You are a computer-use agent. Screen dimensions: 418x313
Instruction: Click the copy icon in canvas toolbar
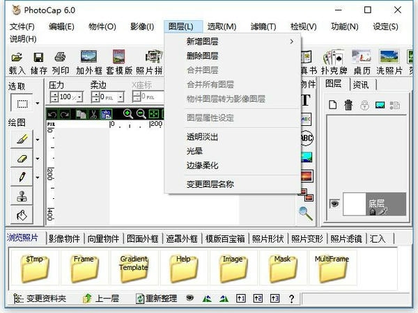(81, 114)
